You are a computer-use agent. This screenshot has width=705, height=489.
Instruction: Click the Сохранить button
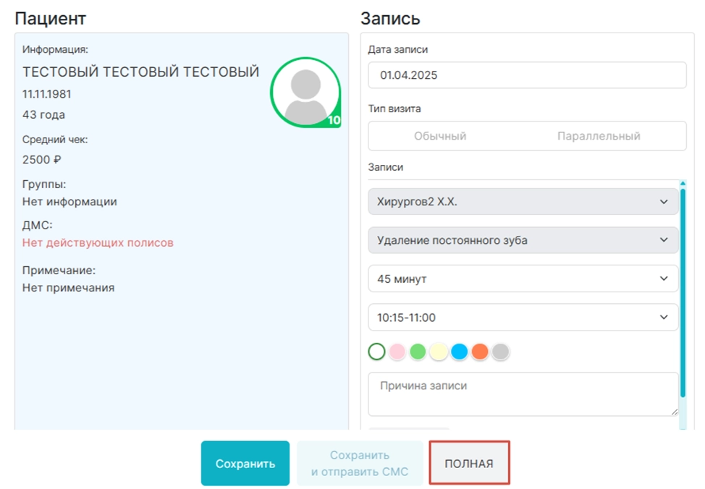tap(245, 464)
